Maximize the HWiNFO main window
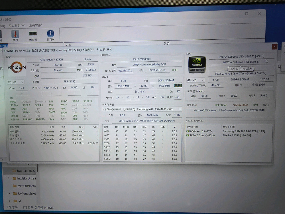 click(247, 14)
